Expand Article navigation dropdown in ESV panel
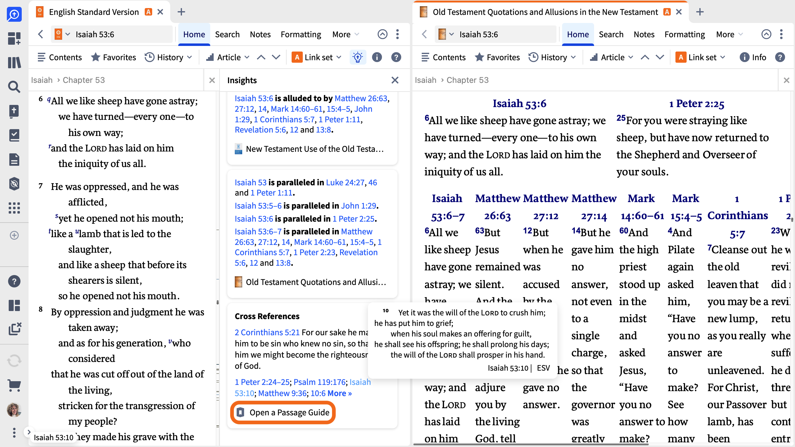795x447 pixels. (x=228, y=57)
